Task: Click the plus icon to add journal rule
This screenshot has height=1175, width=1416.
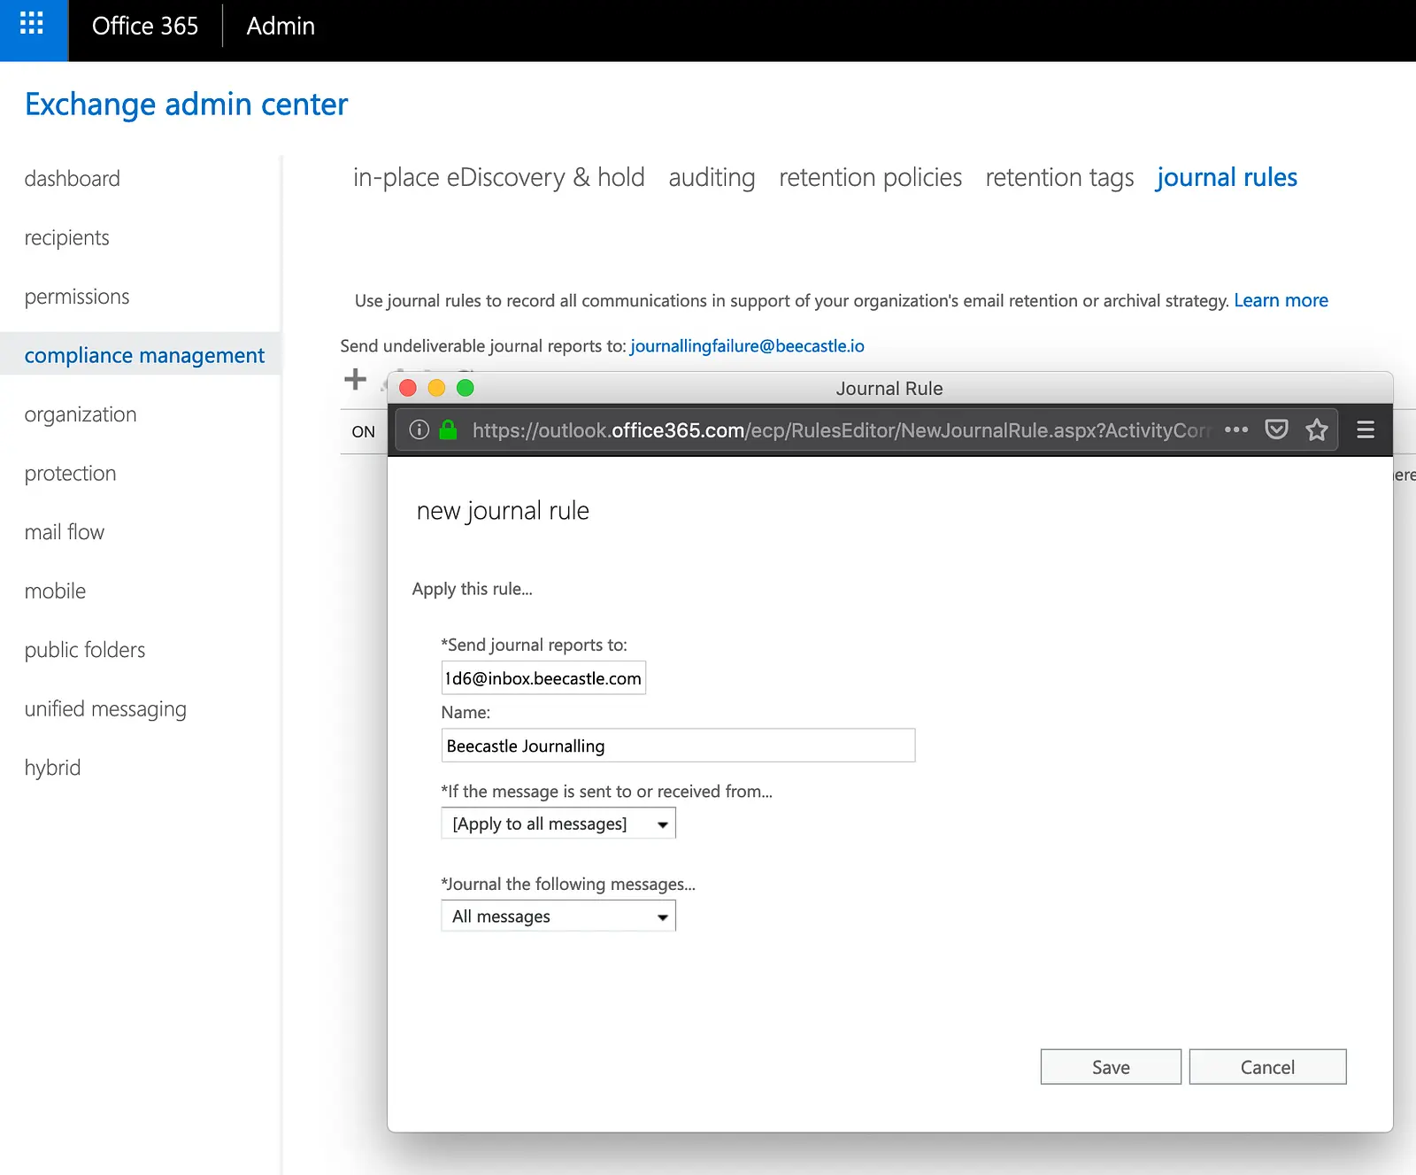Action: pos(355,380)
